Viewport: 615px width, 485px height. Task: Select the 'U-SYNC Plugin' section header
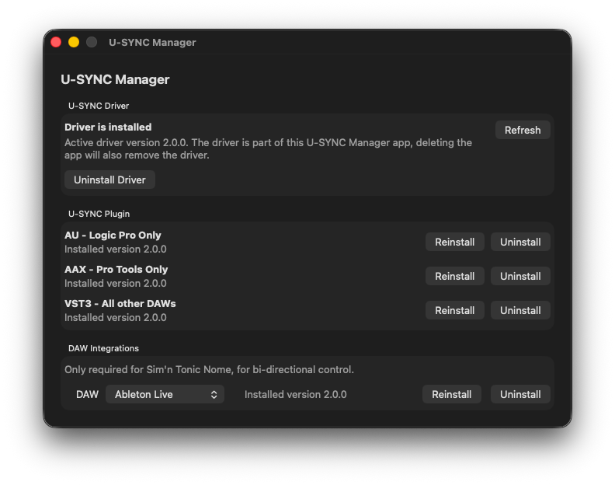[x=99, y=214]
